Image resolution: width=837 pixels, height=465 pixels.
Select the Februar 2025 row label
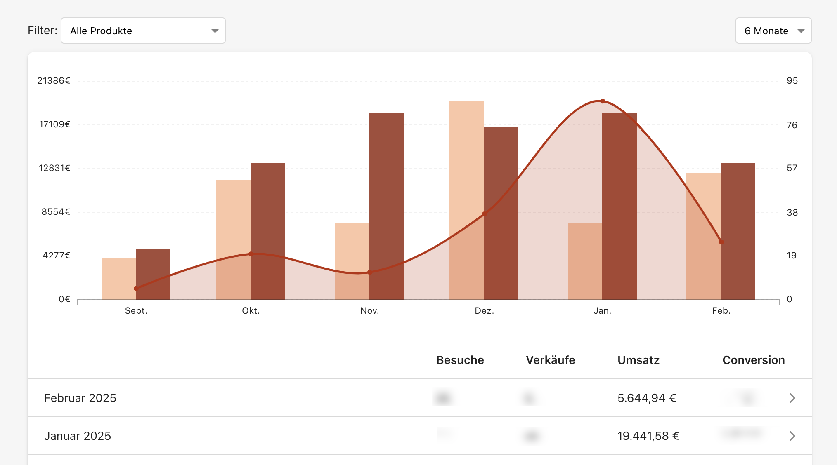pyautogui.click(x=80, y=398)
